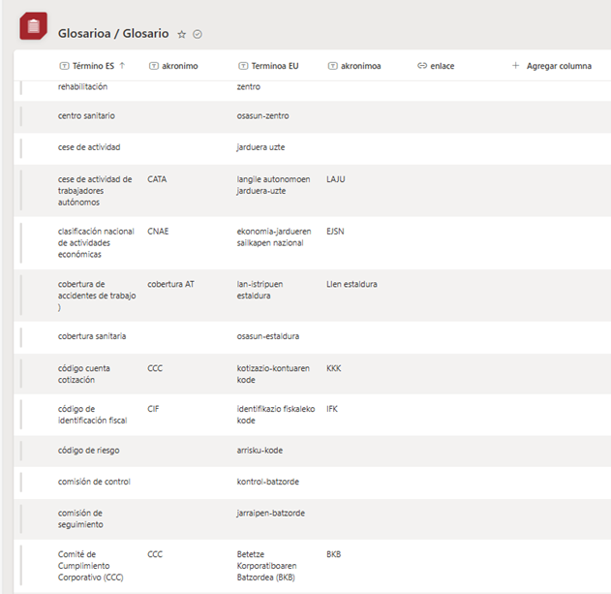This screenshot has height=594, width=611.
Task: Click the 'kontrol-batzorde' cell
Action: 267,482
